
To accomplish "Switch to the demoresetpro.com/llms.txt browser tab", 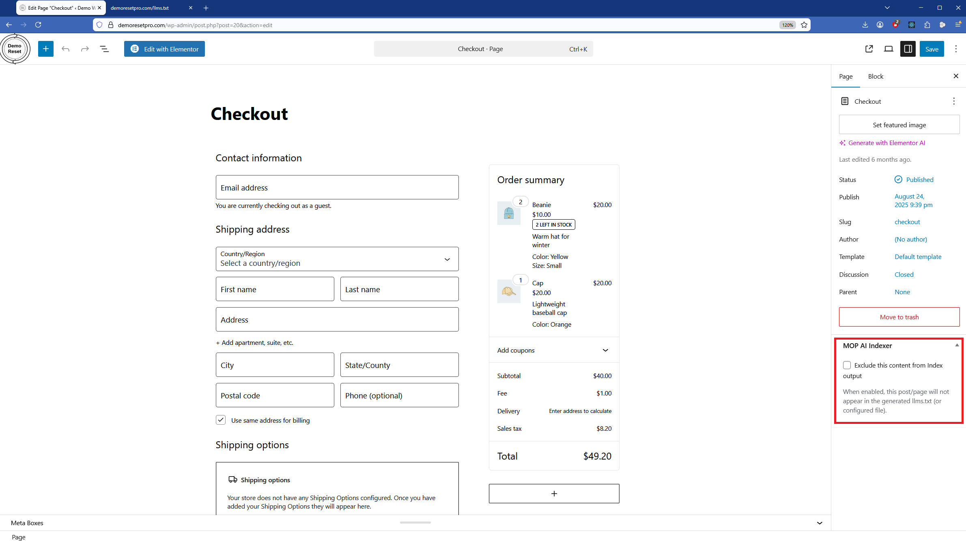I will 140,8.
